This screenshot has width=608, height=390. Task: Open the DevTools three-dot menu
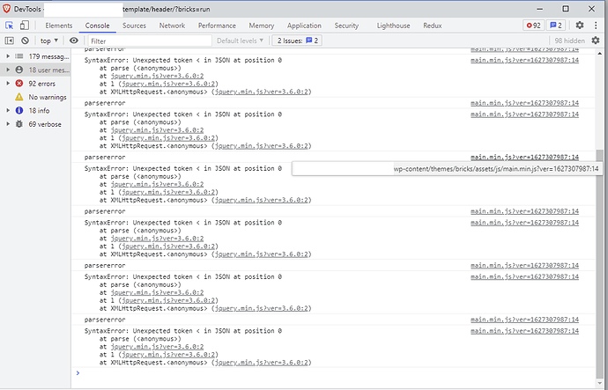(x=596, y=26)
